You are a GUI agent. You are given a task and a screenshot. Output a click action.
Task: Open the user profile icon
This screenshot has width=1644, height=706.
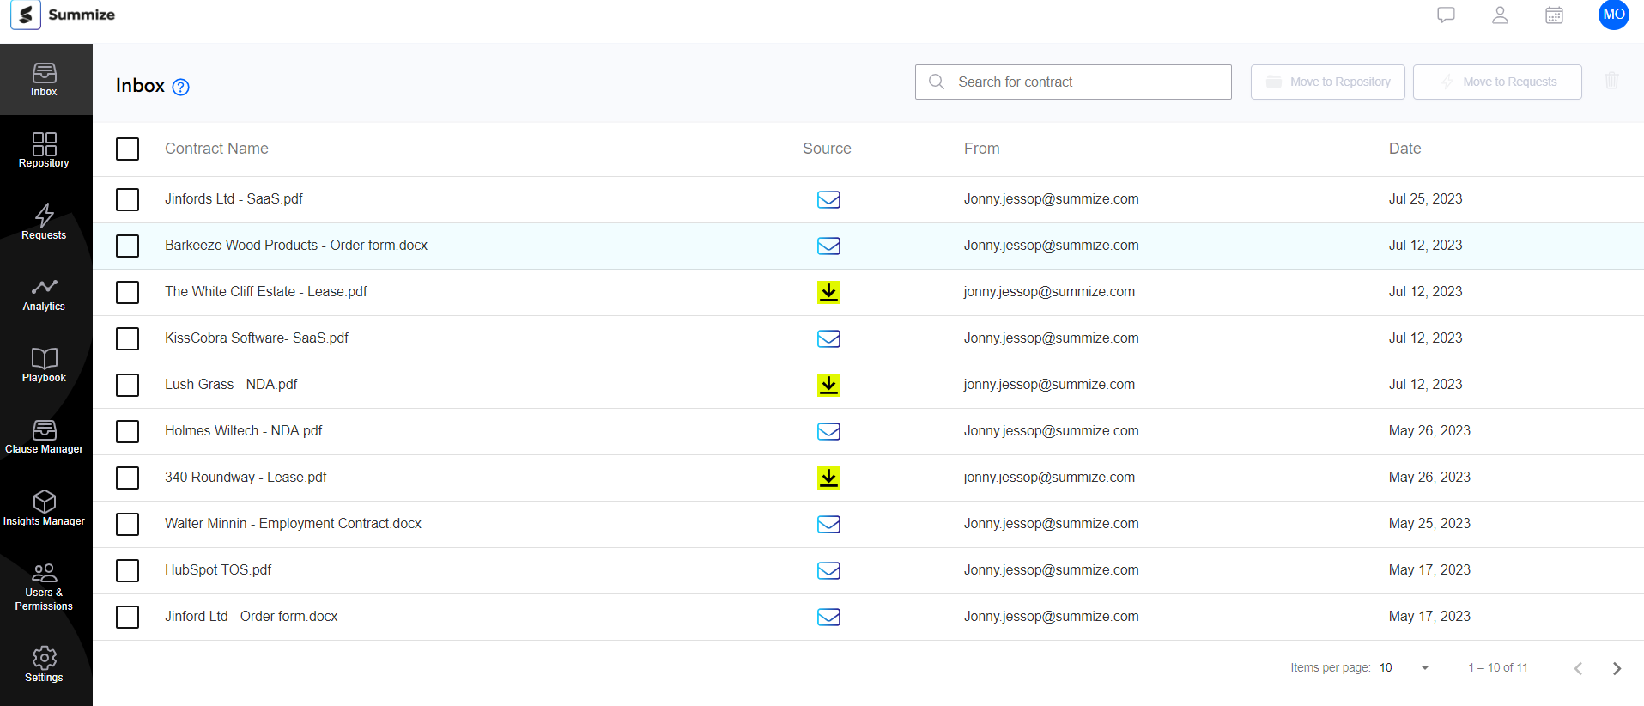[x=1500, y=15]
